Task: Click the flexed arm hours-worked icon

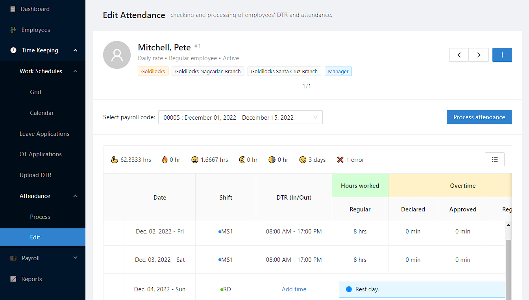Action: 115,160
